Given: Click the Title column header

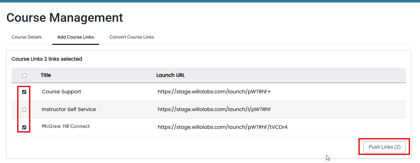Looking at the screenshot, I should coord(46,75).
